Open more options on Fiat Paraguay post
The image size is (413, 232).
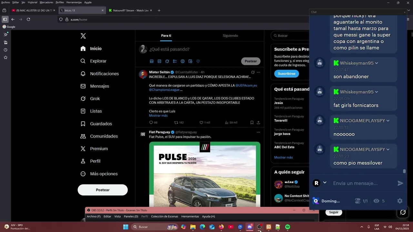[258, 132]
